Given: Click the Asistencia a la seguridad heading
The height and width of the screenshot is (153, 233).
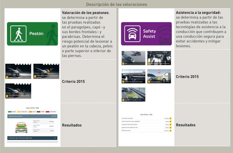Looking at the screenshot, I should click(198, 13).
